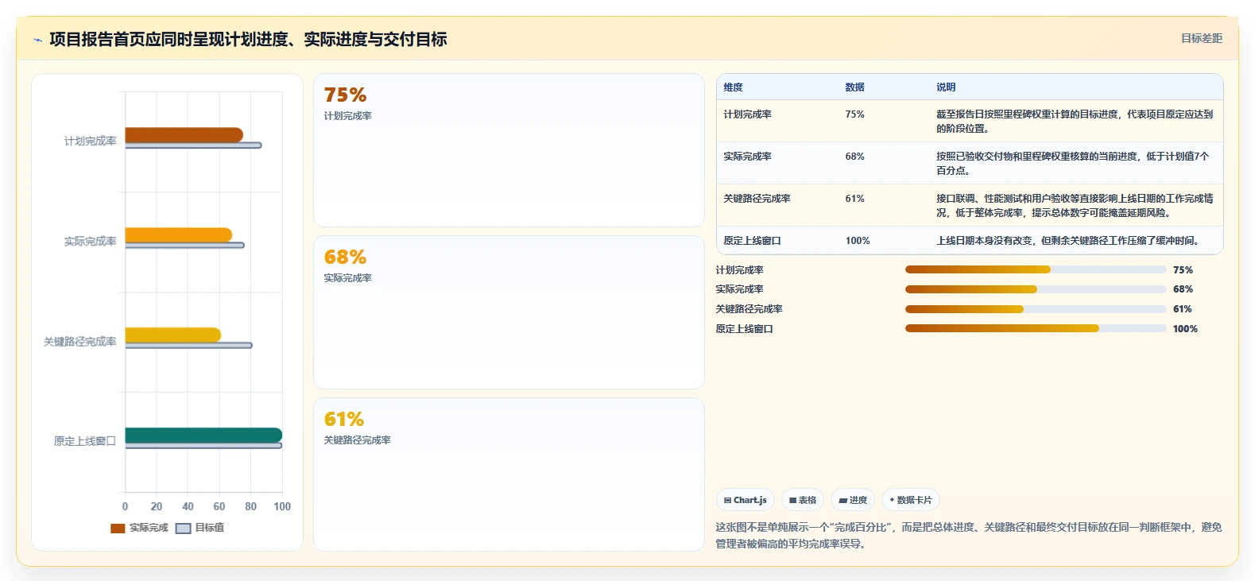Click the 20 tick on the chart x-axis
The width and height of the screenshot is (1255, 581).
click(157, 506)
